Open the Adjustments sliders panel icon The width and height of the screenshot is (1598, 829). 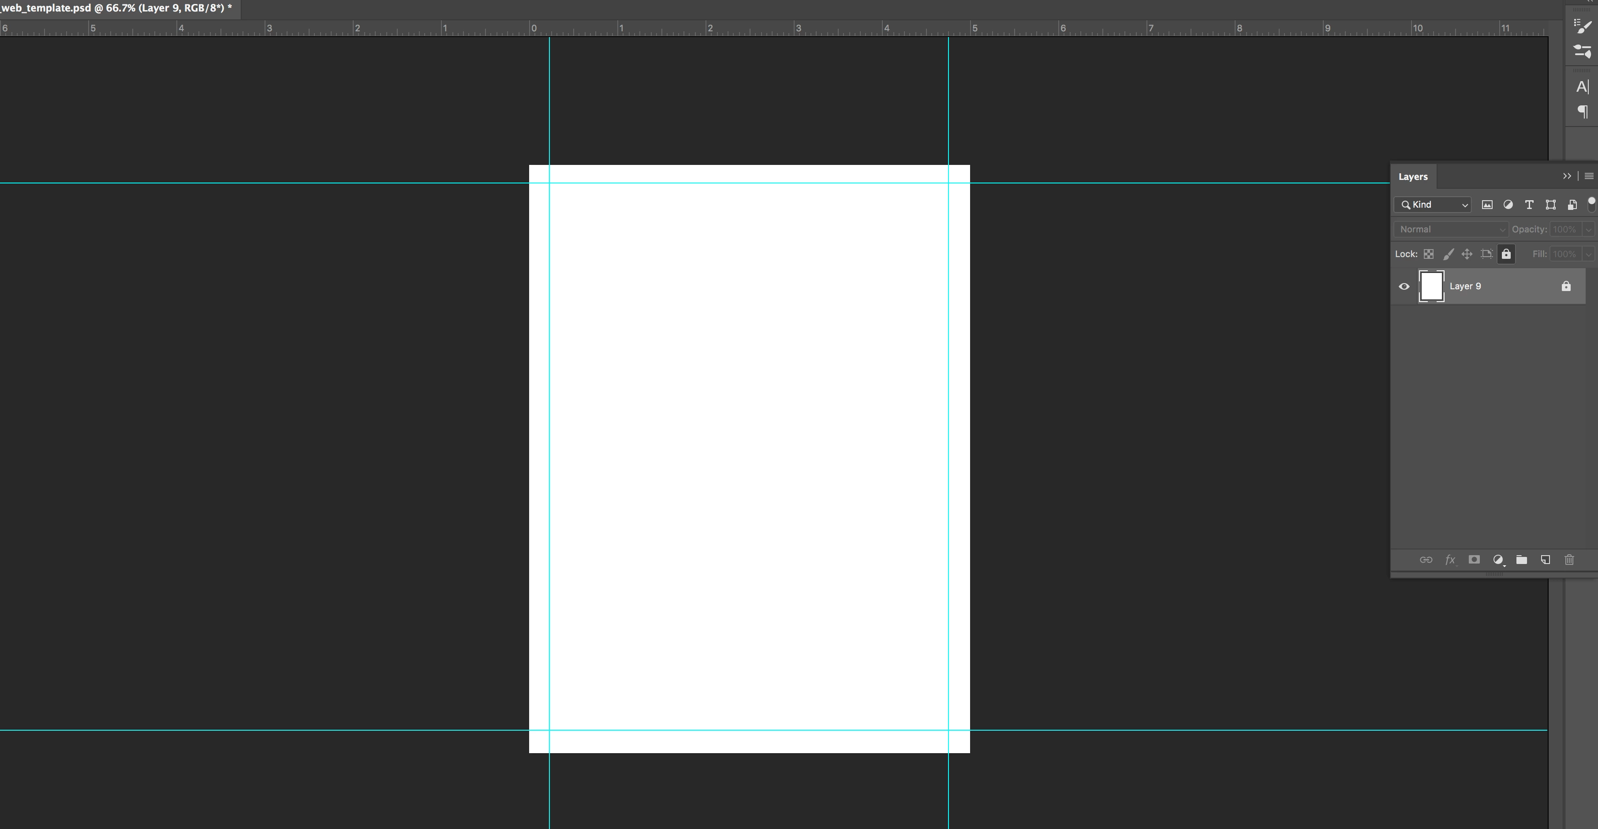[1583, 52]
